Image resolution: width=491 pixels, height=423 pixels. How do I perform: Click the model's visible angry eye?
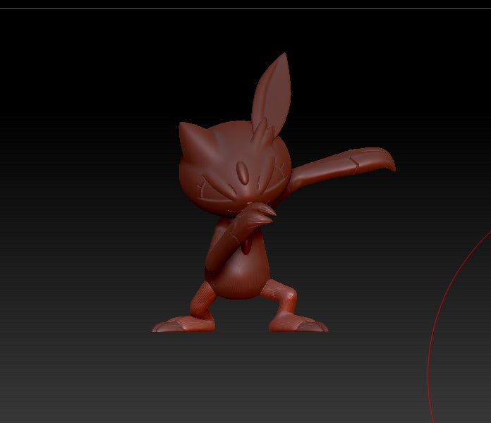214,191
